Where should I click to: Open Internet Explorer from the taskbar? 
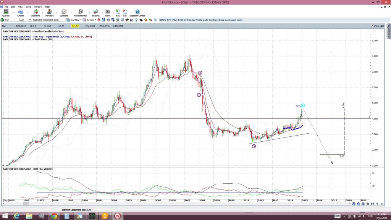coord(16,216)
